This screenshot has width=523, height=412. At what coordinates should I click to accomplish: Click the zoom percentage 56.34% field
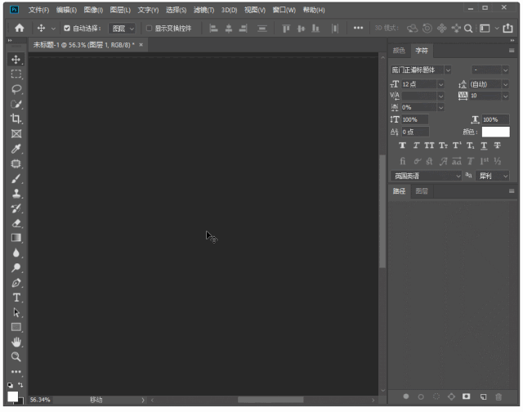tap(40, 400)
